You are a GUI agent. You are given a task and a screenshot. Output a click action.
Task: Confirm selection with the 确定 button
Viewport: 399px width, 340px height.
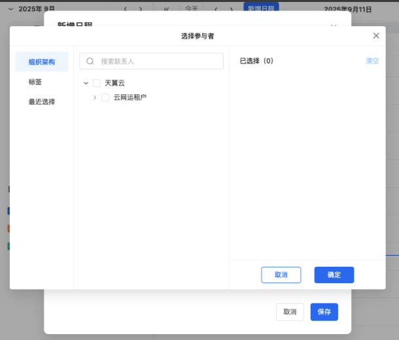pos(334,275)
